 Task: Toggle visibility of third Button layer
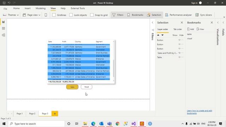[x=179, y=49]
